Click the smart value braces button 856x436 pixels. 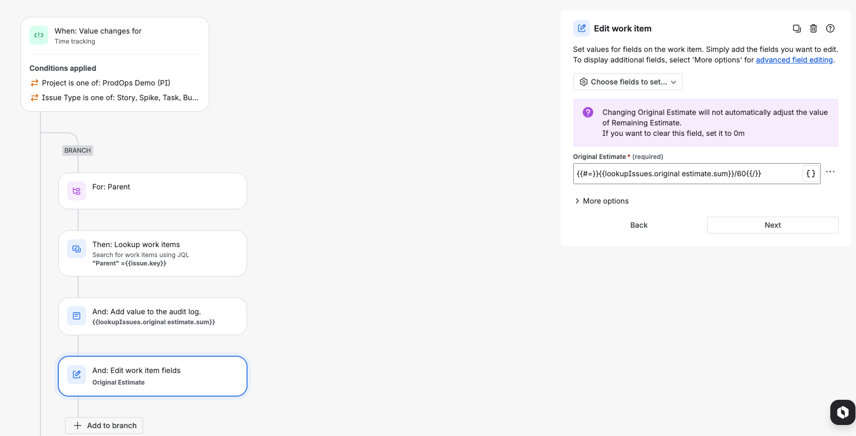click(811, 174)
